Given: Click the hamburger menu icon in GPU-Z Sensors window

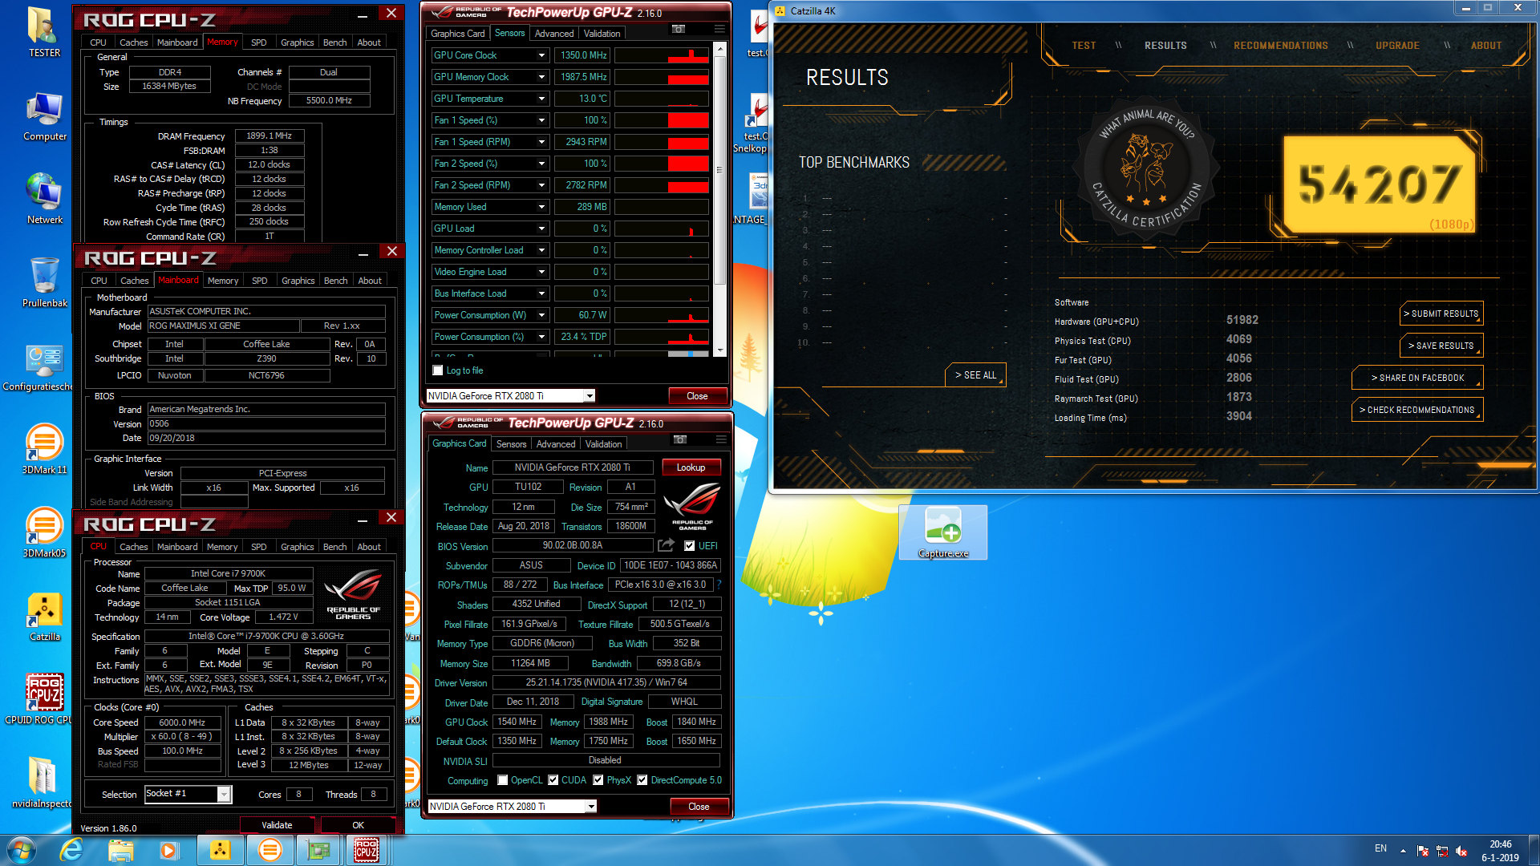Looking at the screenshot, I should coord(719,29).
